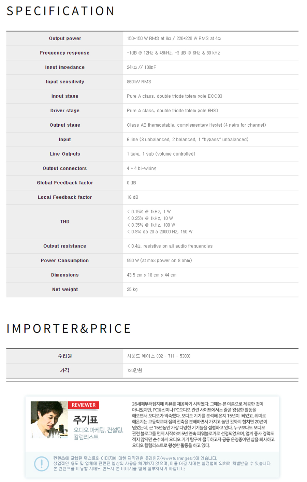
Task: Click the 860mV RMS sensitivity value
Action: 139,82
